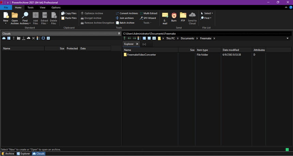The height and width of the screenshot is (156, 293).
Task: Open the New archive dropdown arrow
Action: [x=6, y=24]
